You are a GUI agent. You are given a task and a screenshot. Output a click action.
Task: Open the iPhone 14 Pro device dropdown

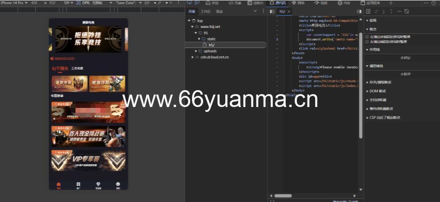pyautogui.click(x=14, y=3)
